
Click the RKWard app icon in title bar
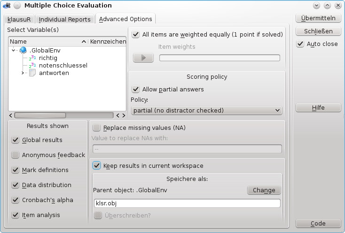click(x=7, y=6)
